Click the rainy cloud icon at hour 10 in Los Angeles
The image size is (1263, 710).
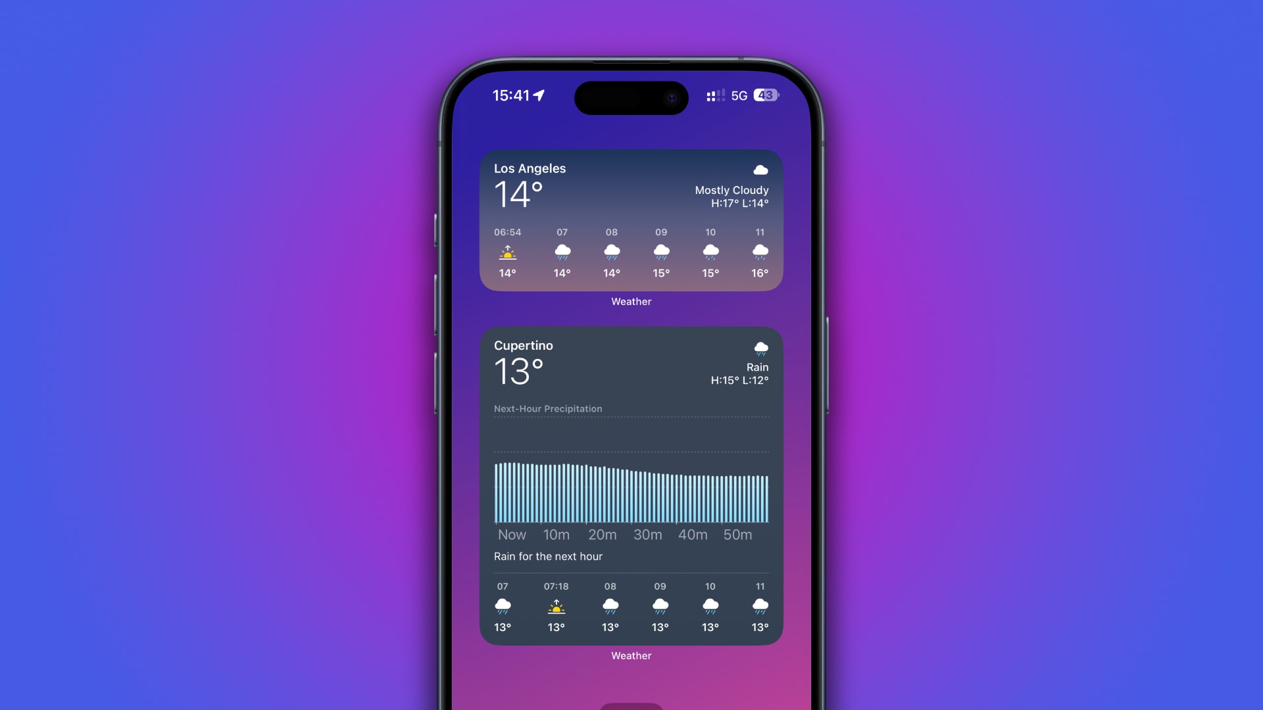[710, 251]
